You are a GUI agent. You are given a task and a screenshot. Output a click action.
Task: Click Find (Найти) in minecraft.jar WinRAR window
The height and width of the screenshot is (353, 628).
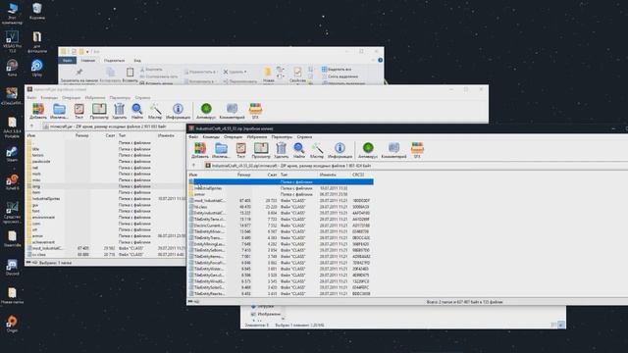point(137,111)
